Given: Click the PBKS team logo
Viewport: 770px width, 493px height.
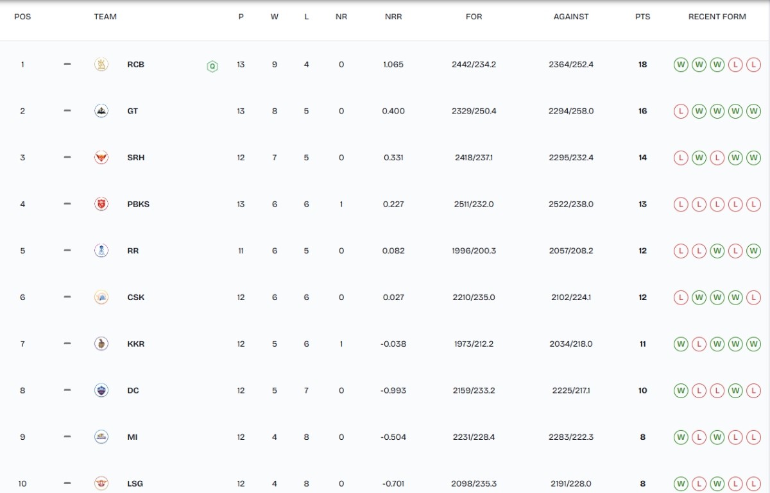Looking at the screenshot, I should (x=101, y=205).
